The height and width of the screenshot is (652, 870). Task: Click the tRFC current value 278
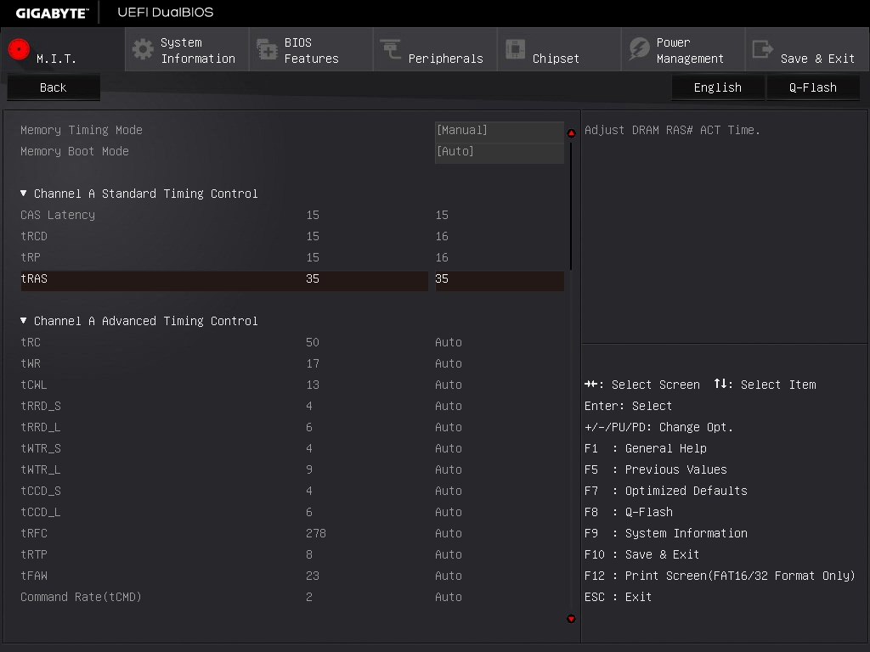(316, 533)
